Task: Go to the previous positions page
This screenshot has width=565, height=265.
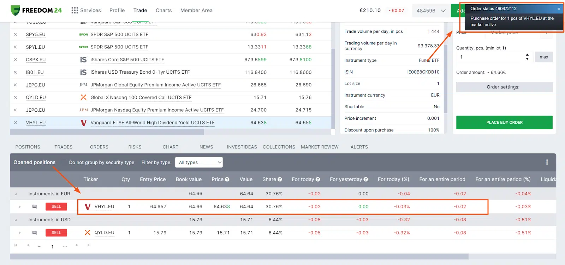Action: [x=28, y=245]
